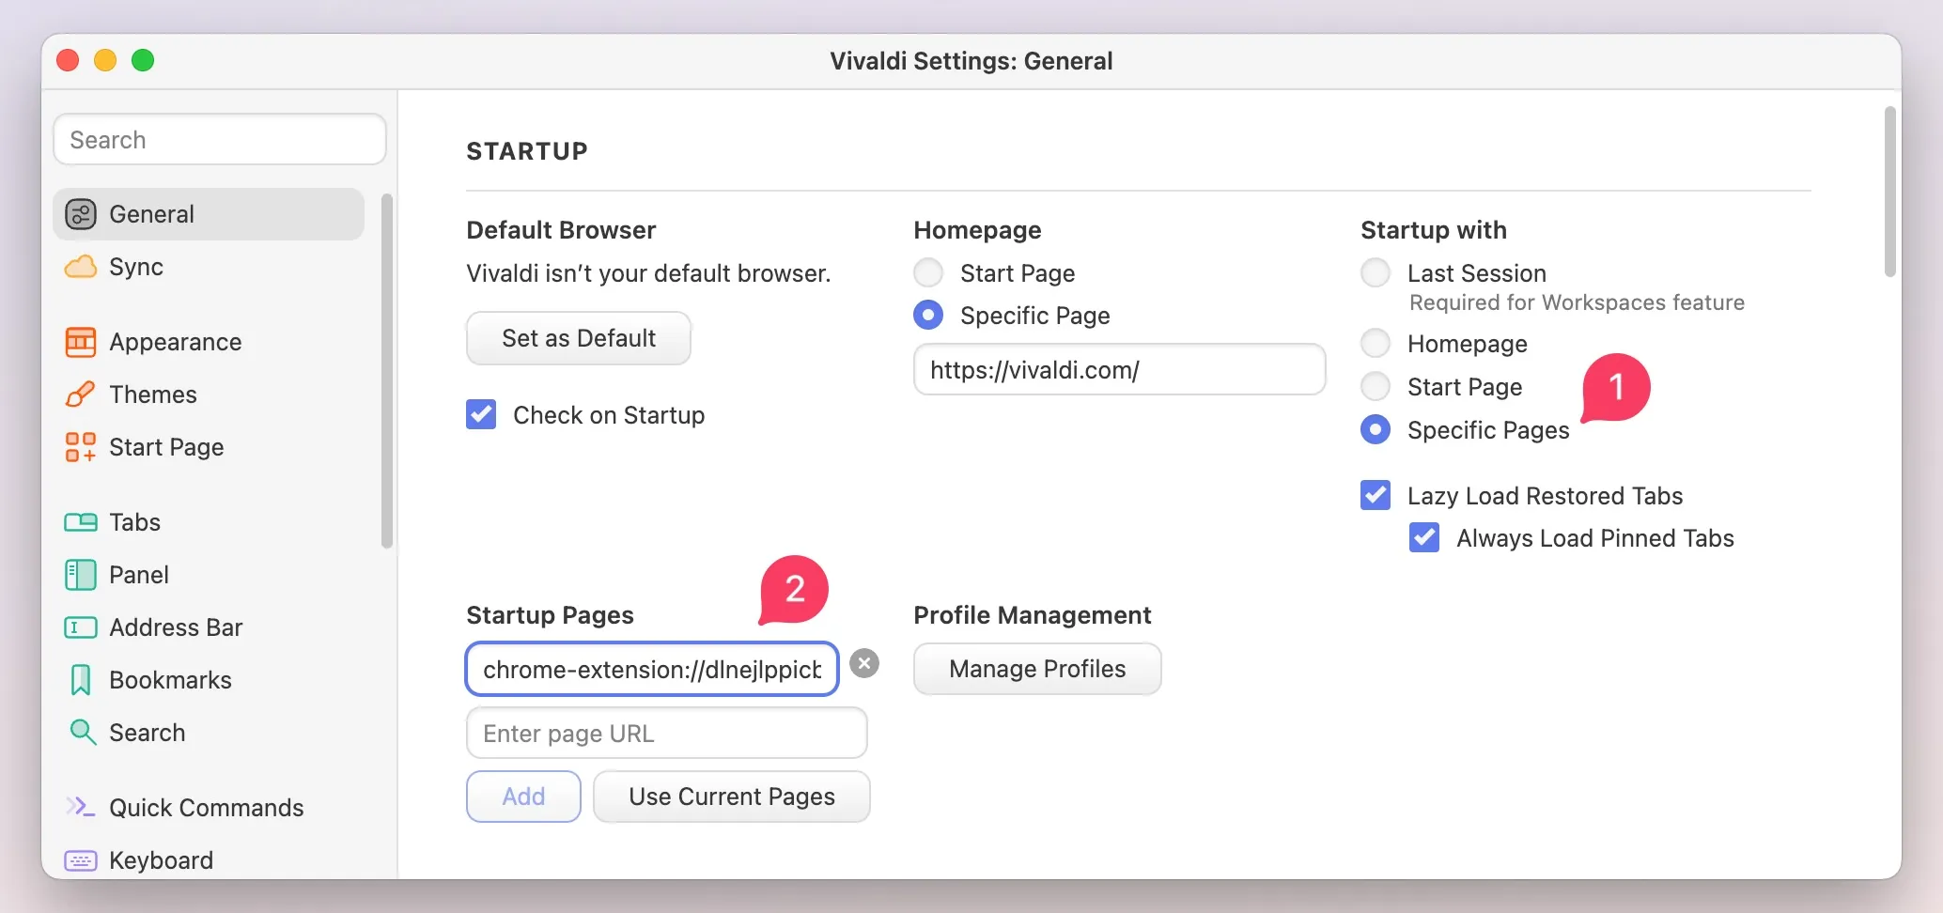The image size is (1943, 913).
Task: Click the Quick Commands chevron icon
Action: pyautogui.click(x=81, y=807)
